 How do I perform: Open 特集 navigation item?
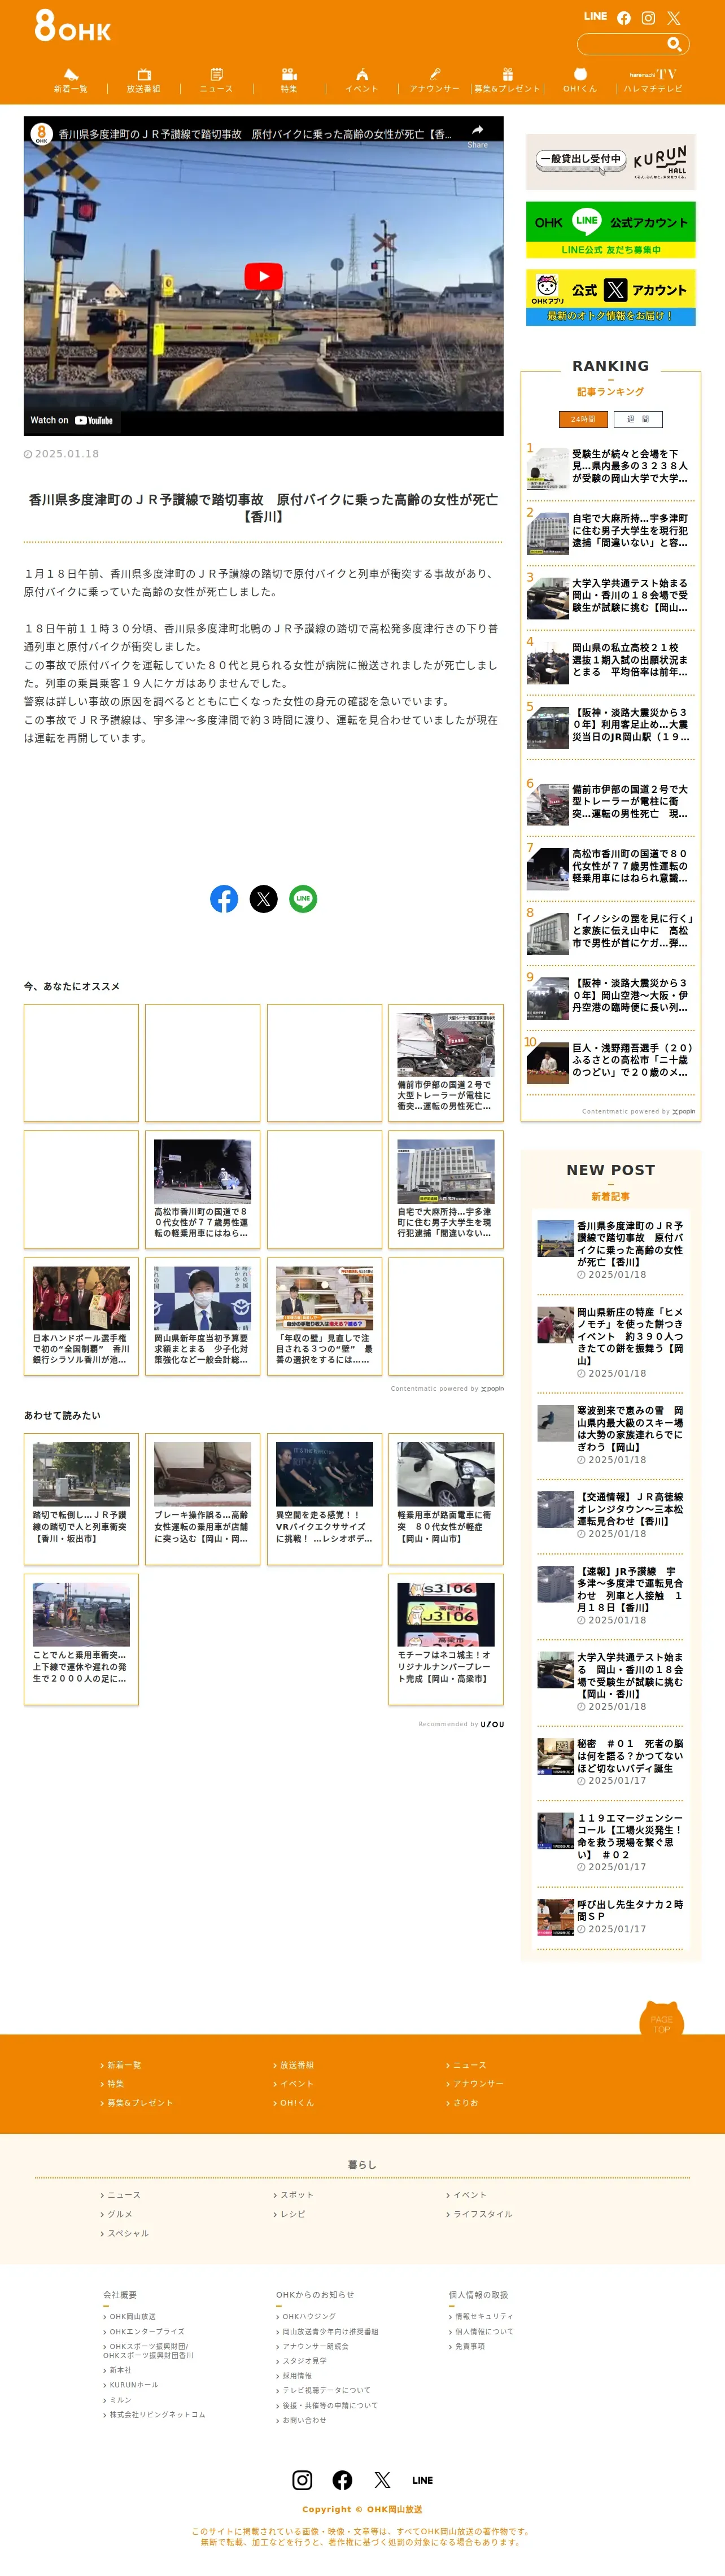pyautogui.click(x=289, y=81)
